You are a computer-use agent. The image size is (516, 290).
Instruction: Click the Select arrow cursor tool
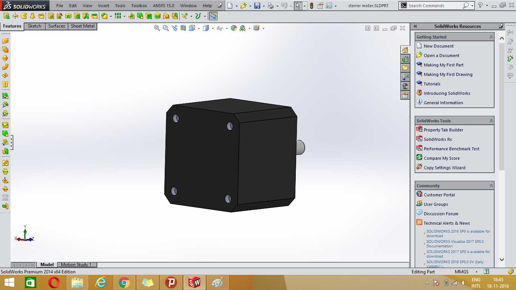(298, 6)
